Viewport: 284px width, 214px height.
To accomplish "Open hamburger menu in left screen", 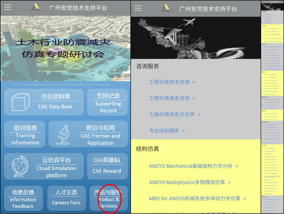I will (8, 7).
